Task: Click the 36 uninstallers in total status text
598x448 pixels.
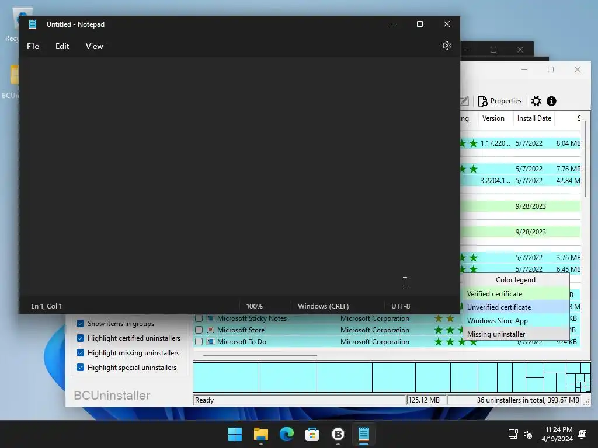Action: [x=528, y=400]
